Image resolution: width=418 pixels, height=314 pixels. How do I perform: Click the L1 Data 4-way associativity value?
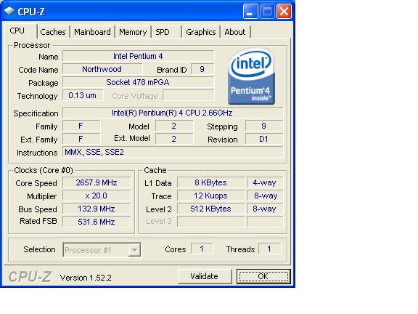pos(265,182)
